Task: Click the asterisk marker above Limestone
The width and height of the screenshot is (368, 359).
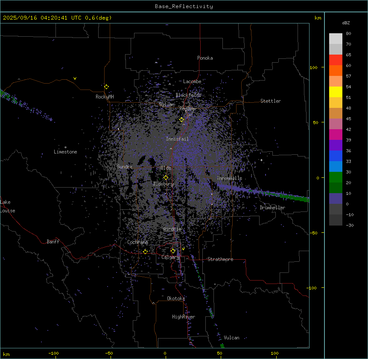Action: pyautogui.click(x=65, y=148)
